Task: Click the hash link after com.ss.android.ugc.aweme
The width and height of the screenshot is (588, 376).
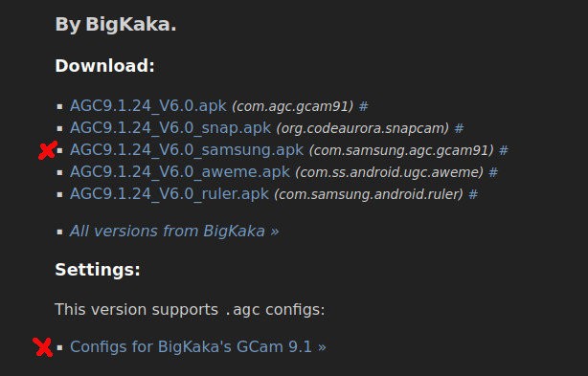Action: (x=493, y=172)
